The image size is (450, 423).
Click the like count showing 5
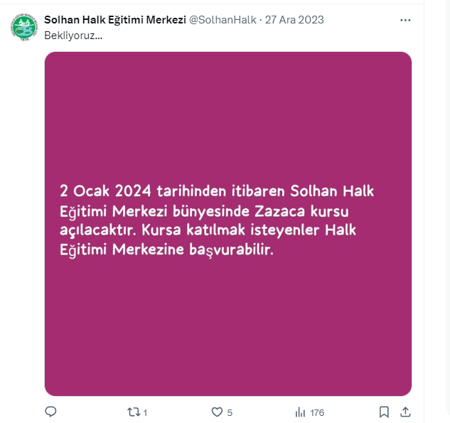tap(230, 413)
